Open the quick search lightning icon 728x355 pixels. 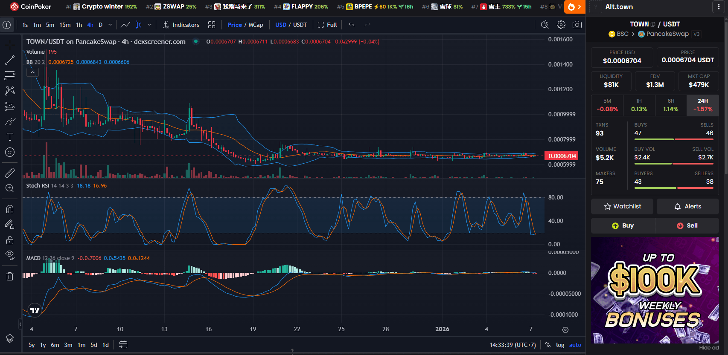(x=545, y=25)
